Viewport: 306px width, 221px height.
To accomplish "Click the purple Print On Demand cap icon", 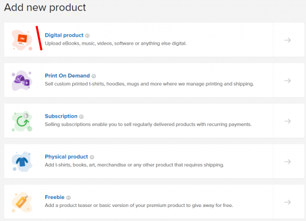I will coord(22,81).
